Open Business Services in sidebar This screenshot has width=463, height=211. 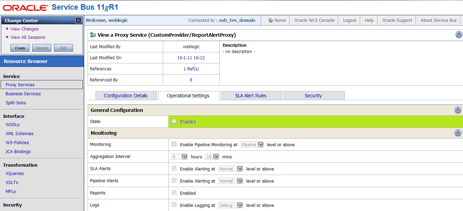23,94
